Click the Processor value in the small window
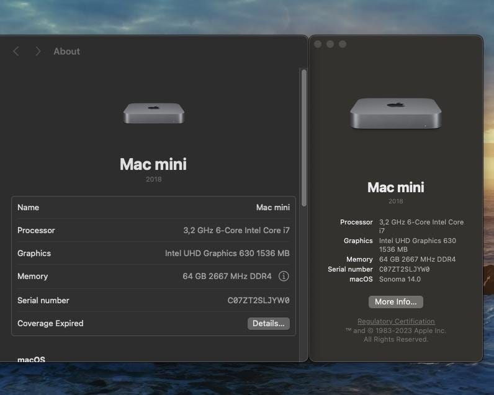This screenshot has width=494, height=395. (421, 226)
